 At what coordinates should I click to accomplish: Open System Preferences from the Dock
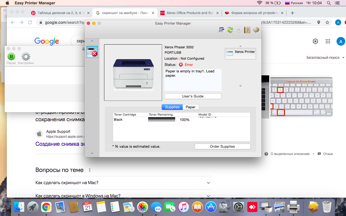(x=238, y=207)
